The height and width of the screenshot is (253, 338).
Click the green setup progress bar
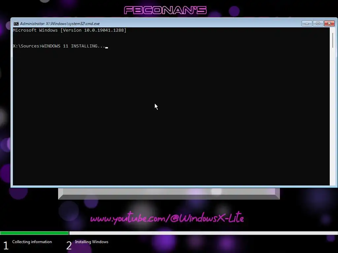click(34, 233)
